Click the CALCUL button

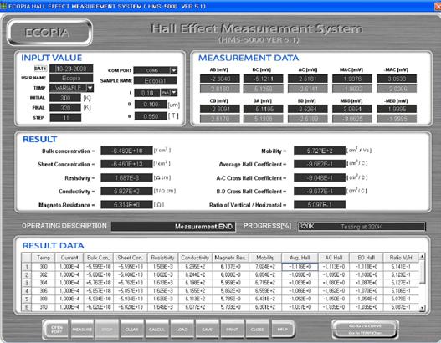click(x=156, y=330)
